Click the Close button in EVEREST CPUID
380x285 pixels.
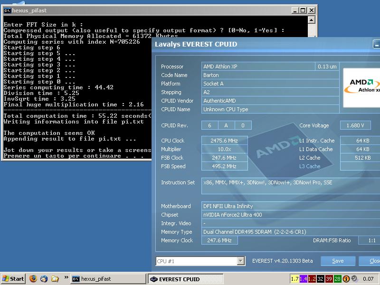point(370,261)
